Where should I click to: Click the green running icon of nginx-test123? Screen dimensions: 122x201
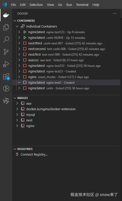[x=25, y=32]
